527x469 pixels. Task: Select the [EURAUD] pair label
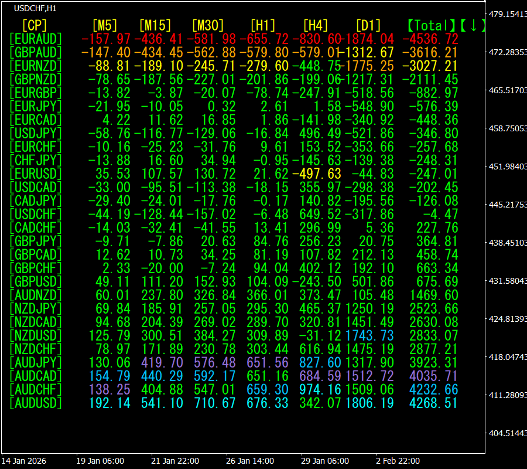point(36,39)
